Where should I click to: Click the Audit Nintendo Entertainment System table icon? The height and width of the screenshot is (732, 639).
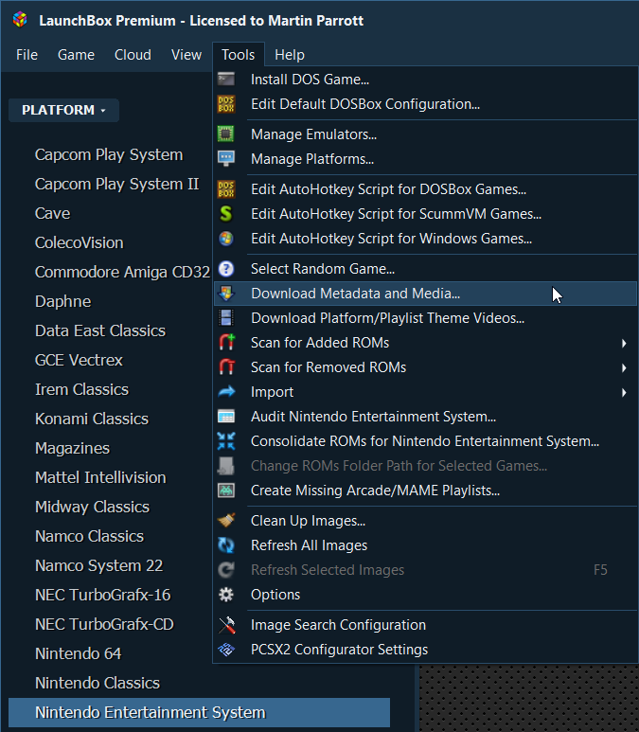[226, 417]
